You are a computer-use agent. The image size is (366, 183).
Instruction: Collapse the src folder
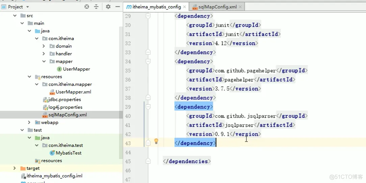click(15, 16)
